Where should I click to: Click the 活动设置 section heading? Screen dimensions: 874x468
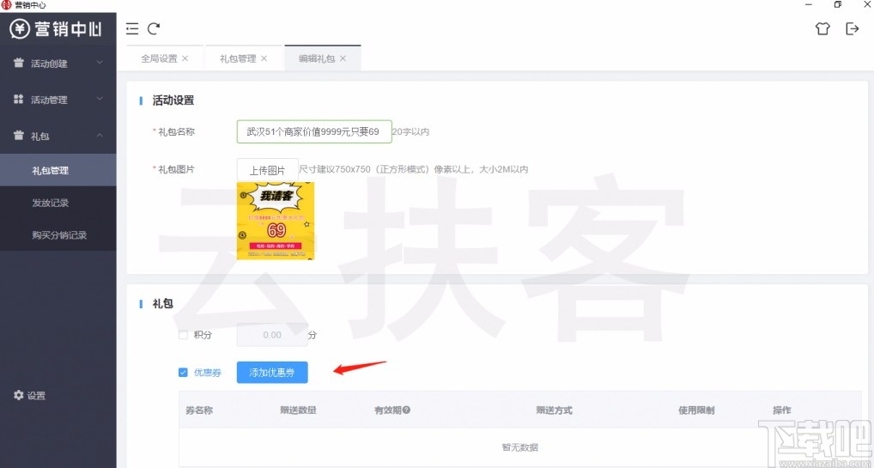click(x=173, y=100)
